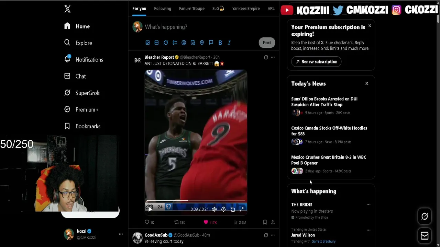Open account menu dots next to kozzi
The height and width of the screenshot is (247, 440).
point(121,234)
